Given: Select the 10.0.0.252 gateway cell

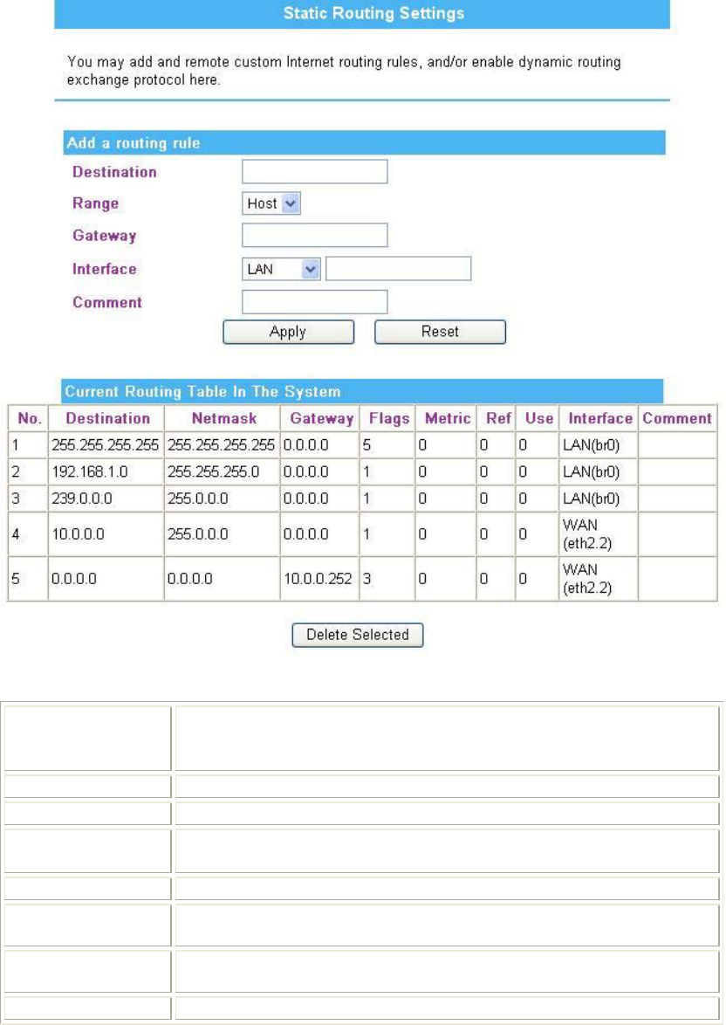Looking at the screenshot, I should point(319,579).
